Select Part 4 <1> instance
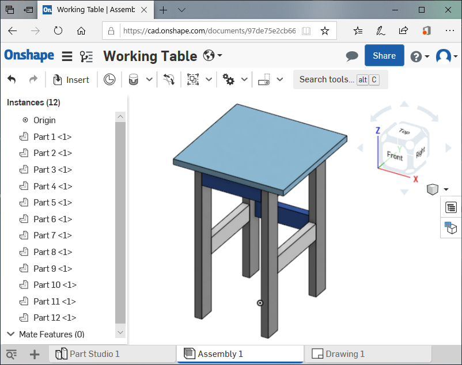 click(46, 187)
